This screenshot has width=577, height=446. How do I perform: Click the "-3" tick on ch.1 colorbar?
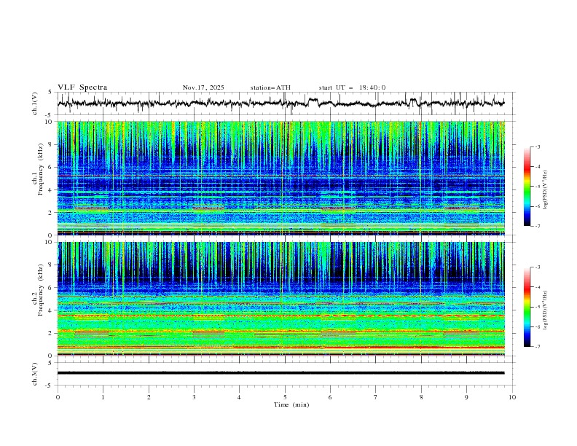(x=537, y=146)
